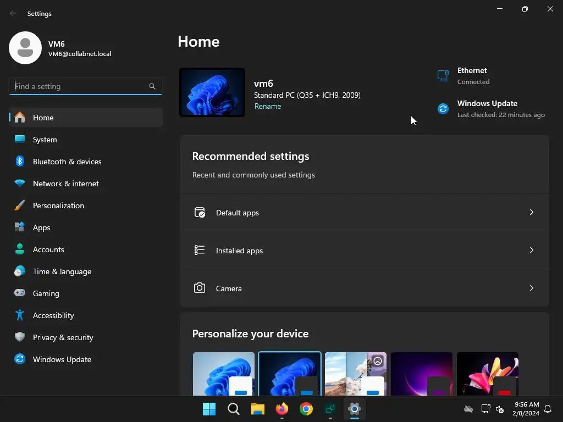The width and height of the screenshot is (563, 422).
Task: Click the VM6@collabnet.local account text
Action: [x=80, y=53]
